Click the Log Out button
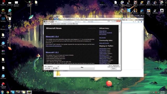Screen dimensions: 167x94 114,68
